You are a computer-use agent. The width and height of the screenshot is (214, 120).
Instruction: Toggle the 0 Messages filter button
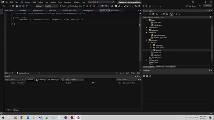tap(53, 80)
